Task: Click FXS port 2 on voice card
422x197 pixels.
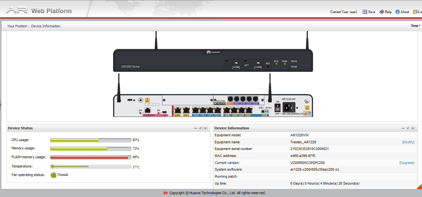Action: coord(249,99)
